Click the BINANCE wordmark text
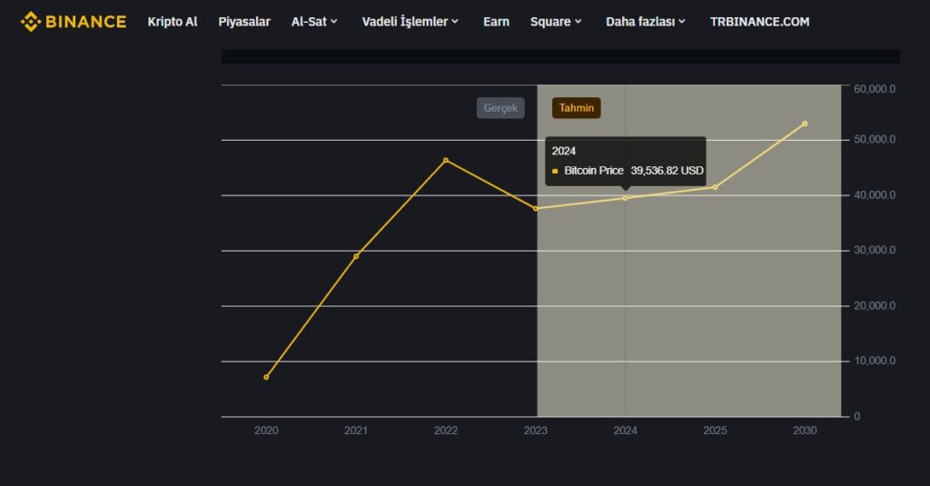The height and width of the screenshot is (486, 930). (x=86, y=22)
